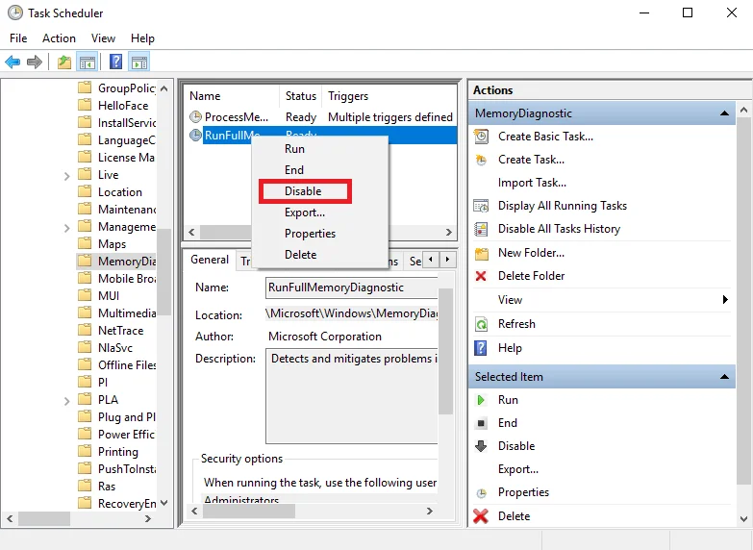Select the ProcessMe... task row

[x=321, y=116]
